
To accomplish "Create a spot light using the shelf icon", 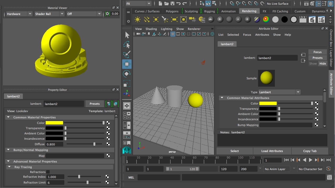I will (x=165, y=19).
